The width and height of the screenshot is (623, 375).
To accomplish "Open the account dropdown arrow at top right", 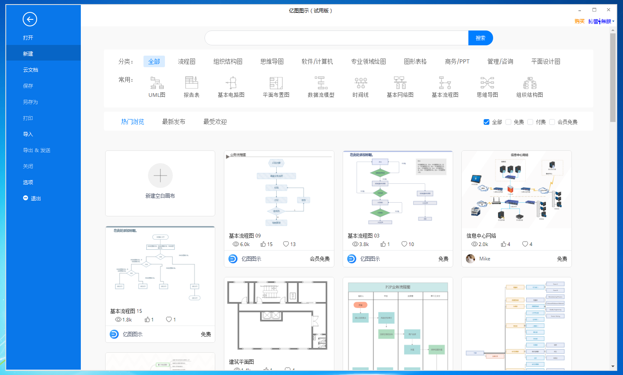I will coord(613,21).
